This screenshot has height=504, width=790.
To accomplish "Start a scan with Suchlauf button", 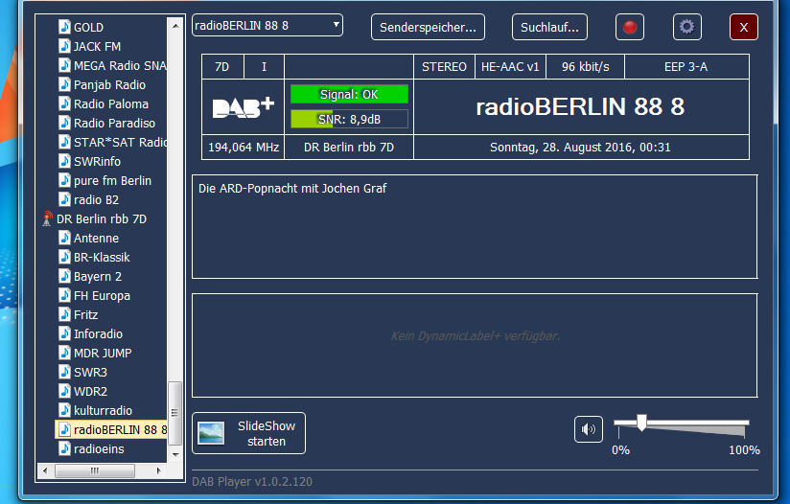I will [x=549, y=27].
